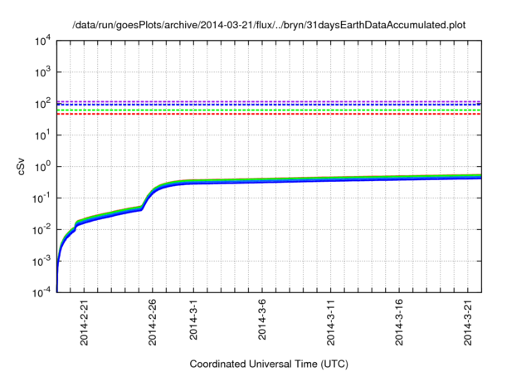Click the 10^4 y-axis tick label
Screen dimensions: 531x372
[x=42, y=41]
